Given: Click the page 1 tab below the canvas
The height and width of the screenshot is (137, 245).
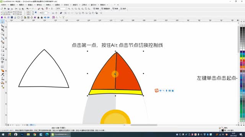Looking at the screenshot, I should pos(32,125).
